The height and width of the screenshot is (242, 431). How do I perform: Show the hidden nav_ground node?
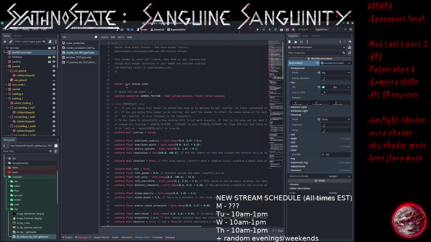tap(54, 80)
